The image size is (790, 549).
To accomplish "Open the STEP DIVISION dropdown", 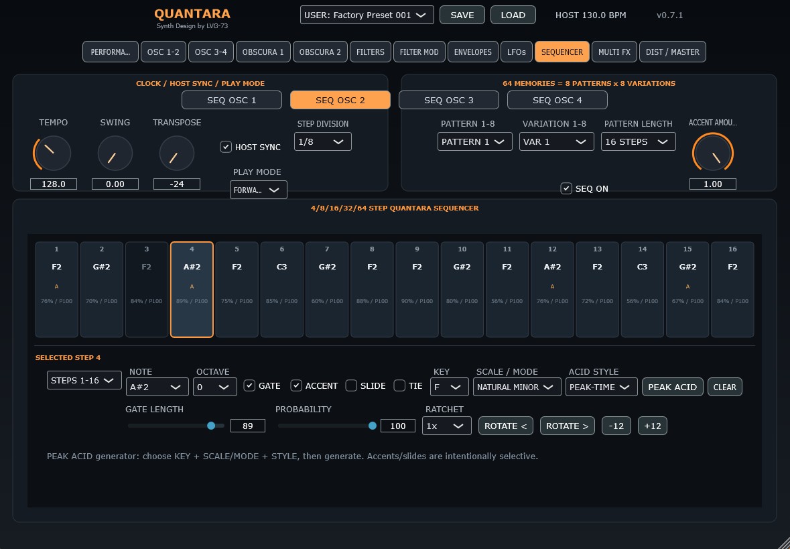I will (x=323, y=141).
